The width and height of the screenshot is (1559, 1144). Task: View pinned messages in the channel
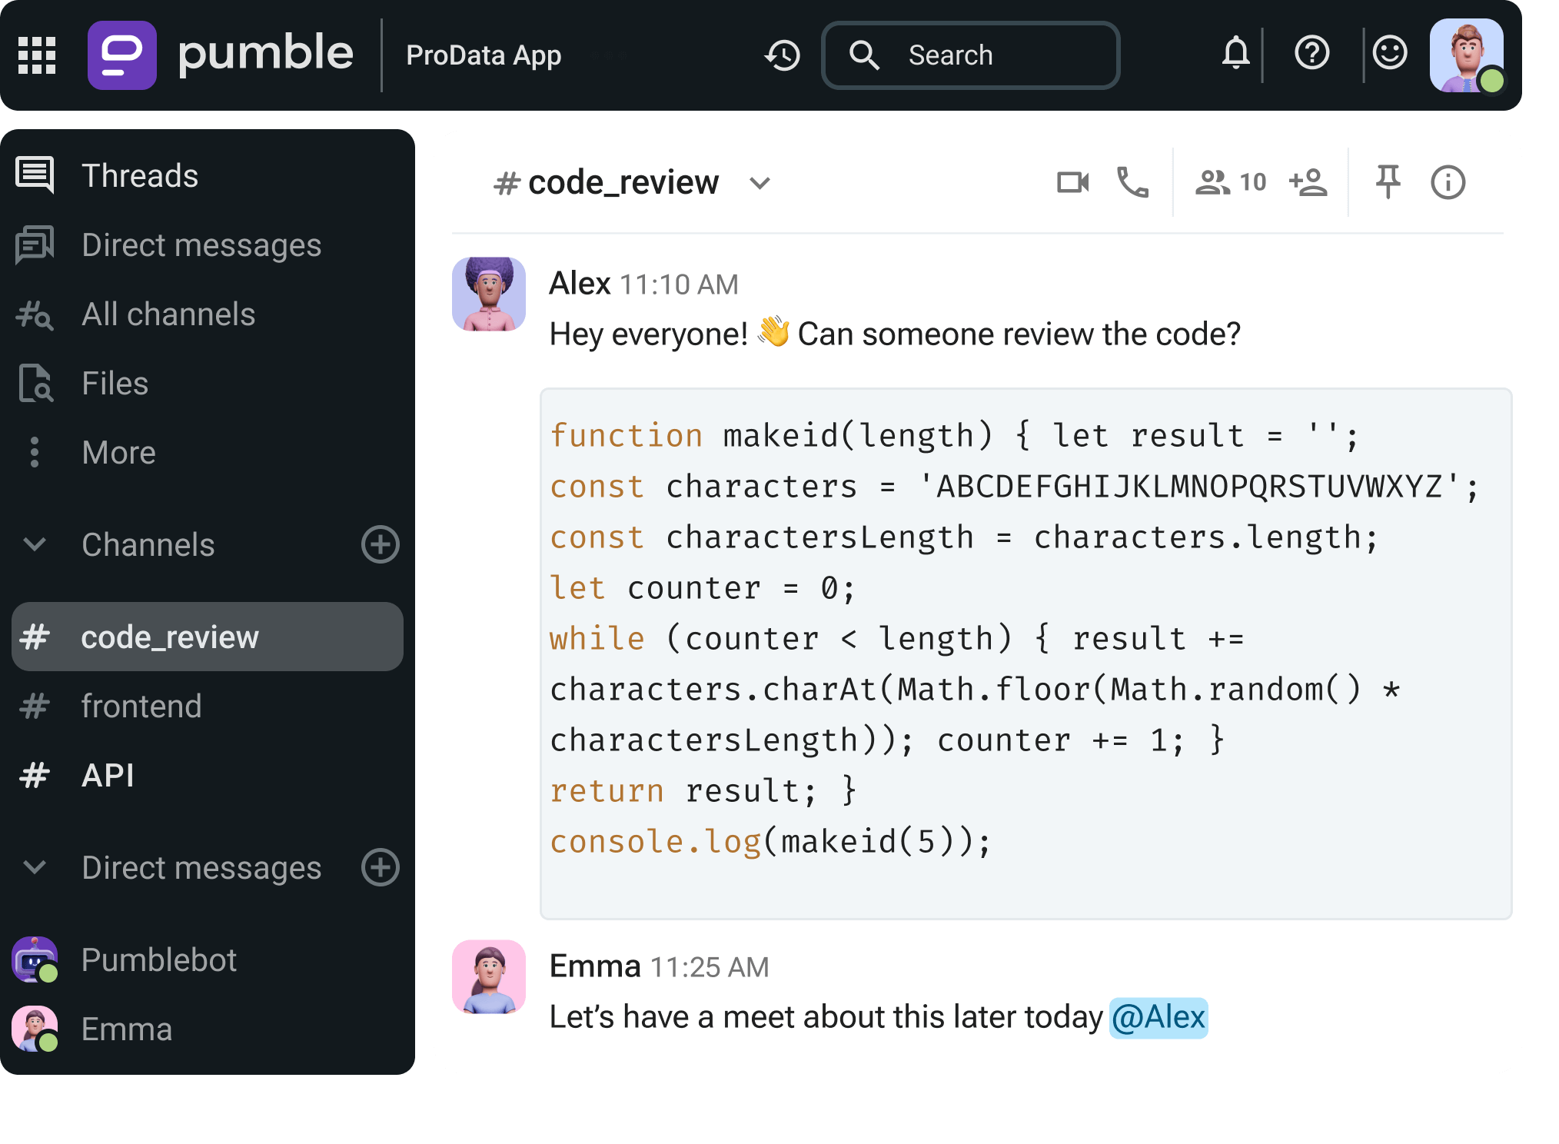(1388, 181)
